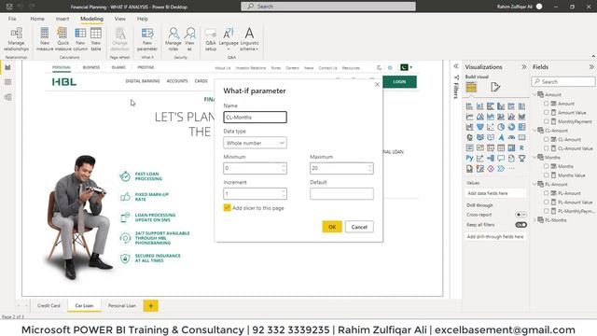The height and width of the screenshot is (336, 597).
Task: Switch to Model view in left sidebar
Action: pos(7,97)
